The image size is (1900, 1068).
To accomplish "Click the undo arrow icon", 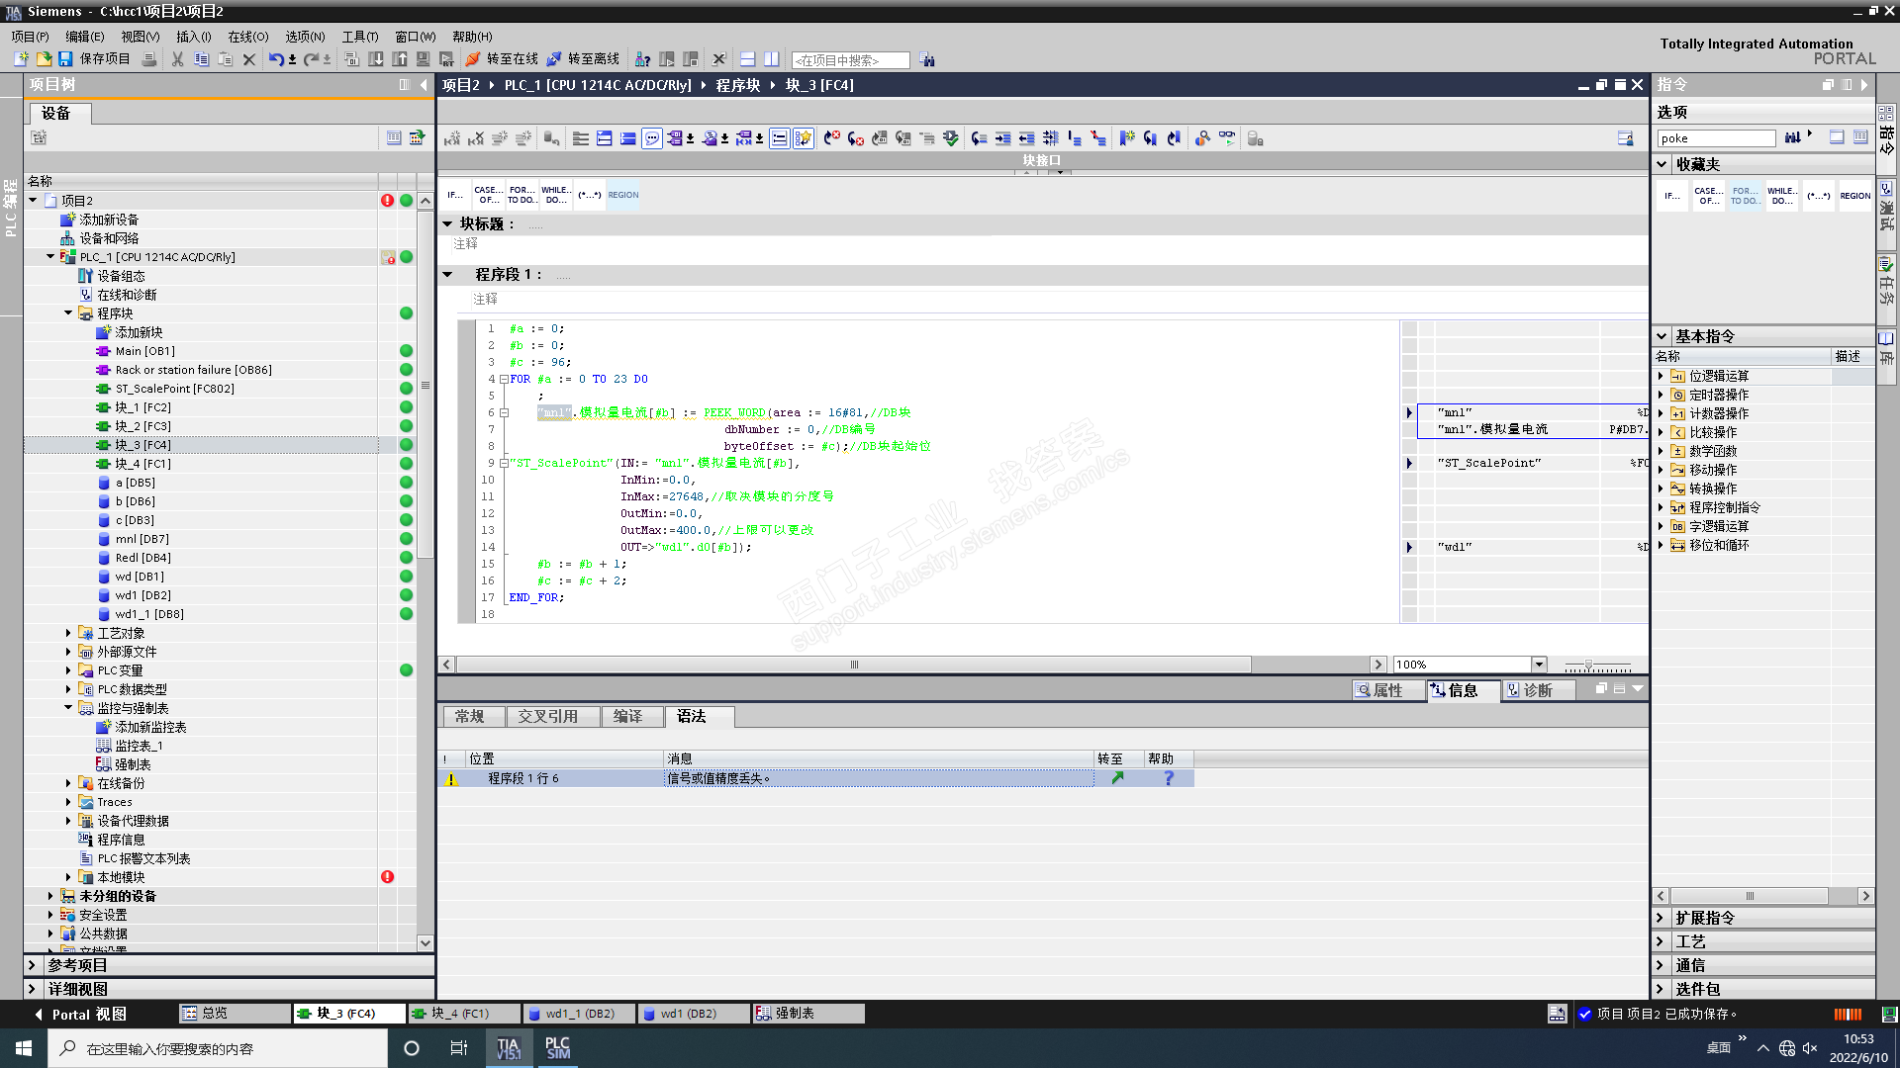I will coord(275,59).
